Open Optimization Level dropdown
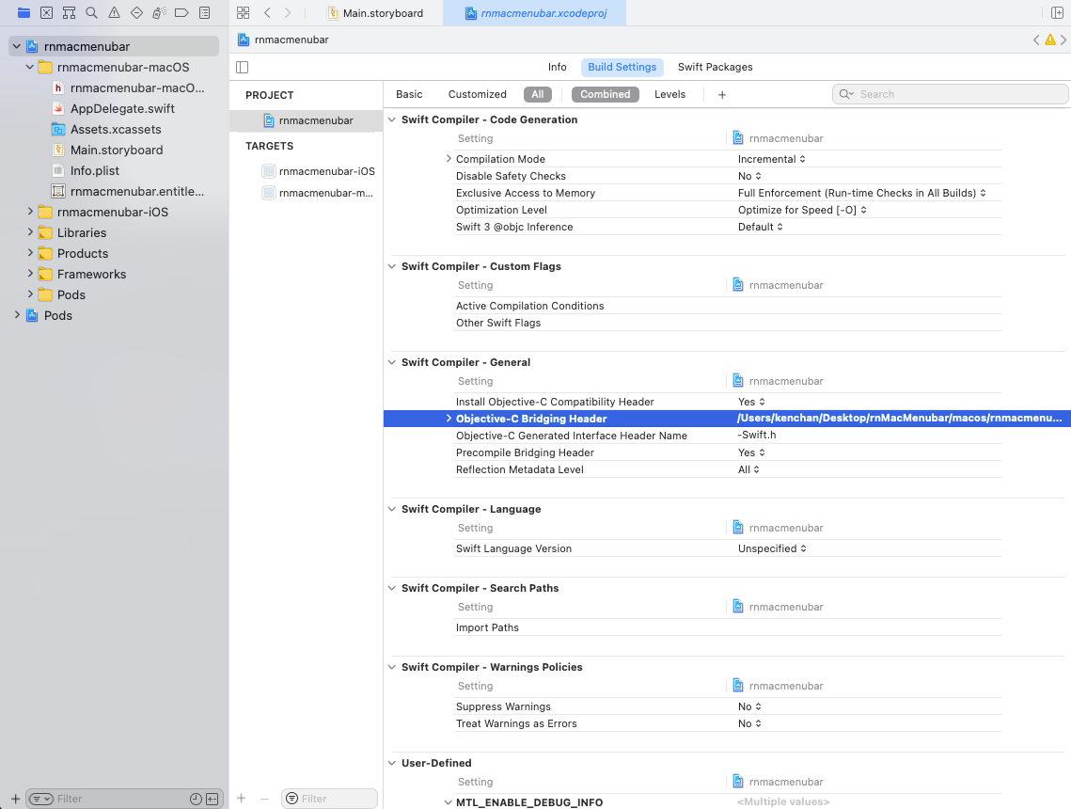 click(x=803, y=211)
